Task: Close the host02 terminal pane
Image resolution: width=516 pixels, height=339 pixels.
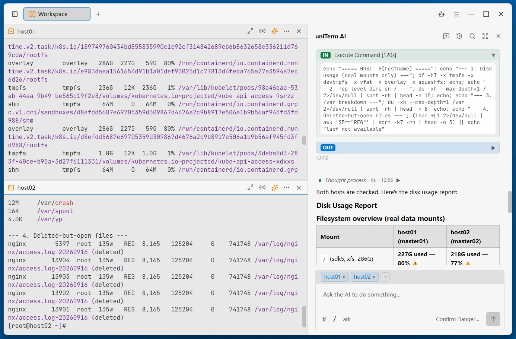Action: 299,187
